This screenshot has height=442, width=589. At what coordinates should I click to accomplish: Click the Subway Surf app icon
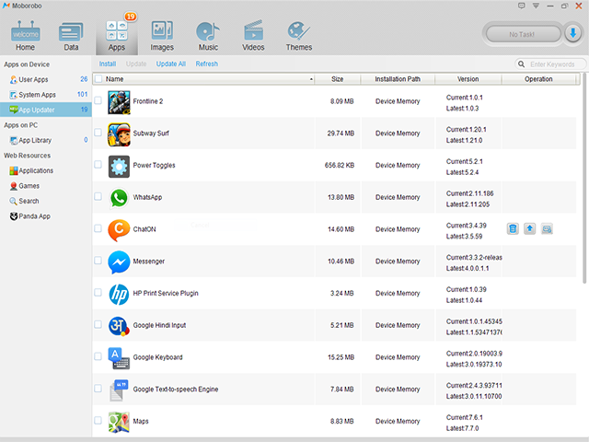coord(119,134)
